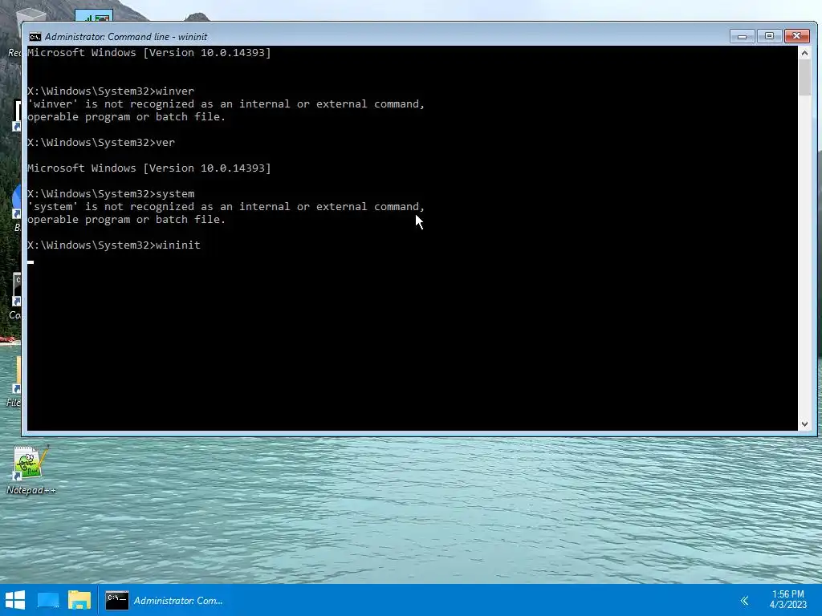This screenshot has height=616, width=822.
Task: Click the console scrollbar up arrow
Action: click(804, 53)
